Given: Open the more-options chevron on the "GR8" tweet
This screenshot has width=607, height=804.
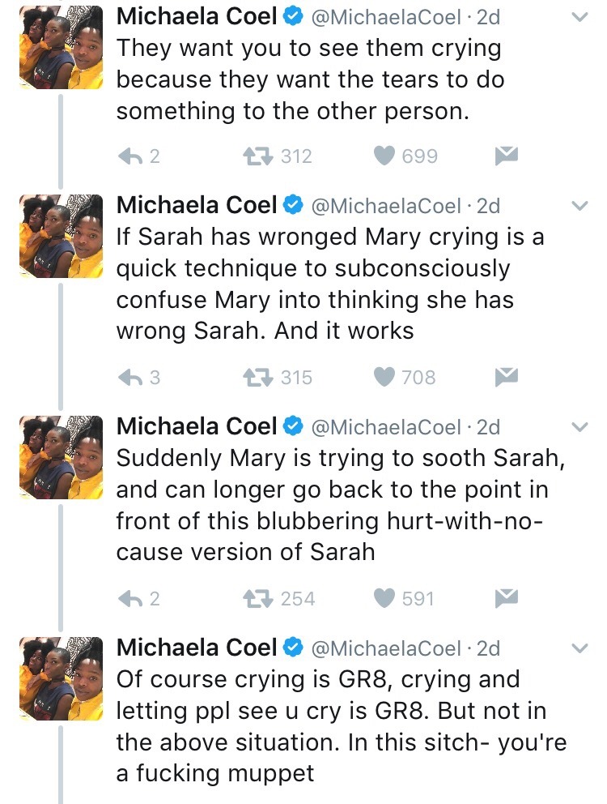Looking at the screenshot, I should tap(579, 648).
